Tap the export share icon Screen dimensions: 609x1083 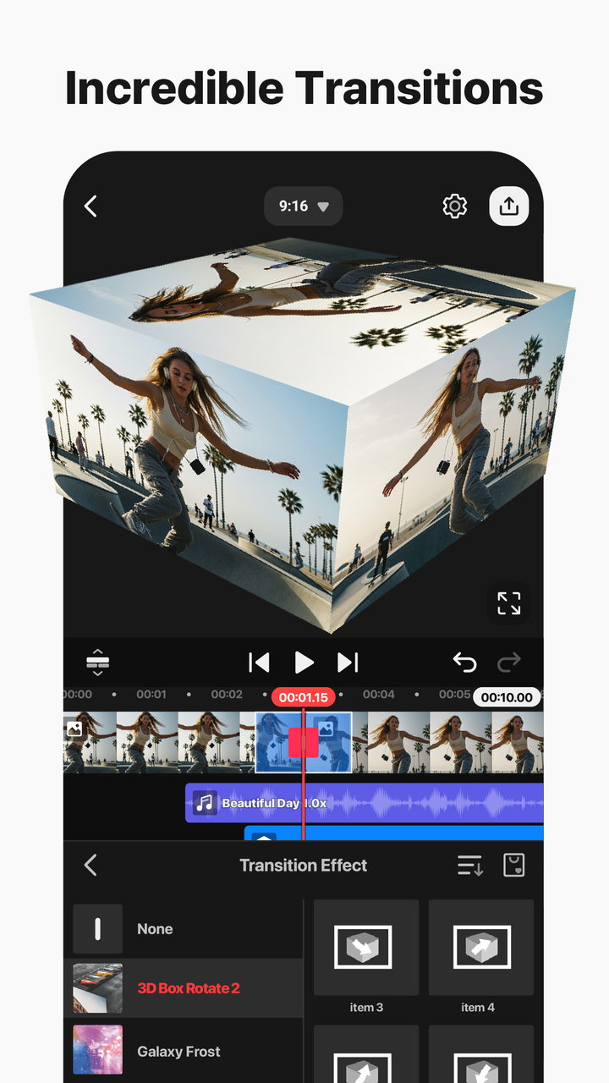pos(508,206)
